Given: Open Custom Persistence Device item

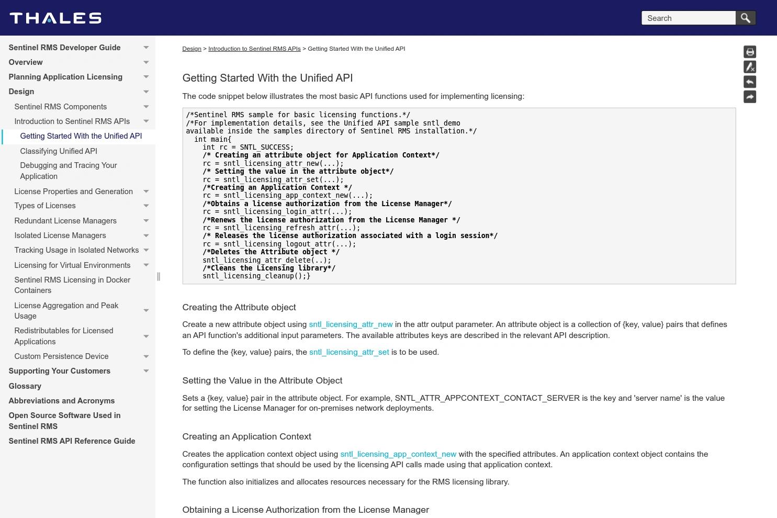Looking at the screenshot, I should pos(61,356).
